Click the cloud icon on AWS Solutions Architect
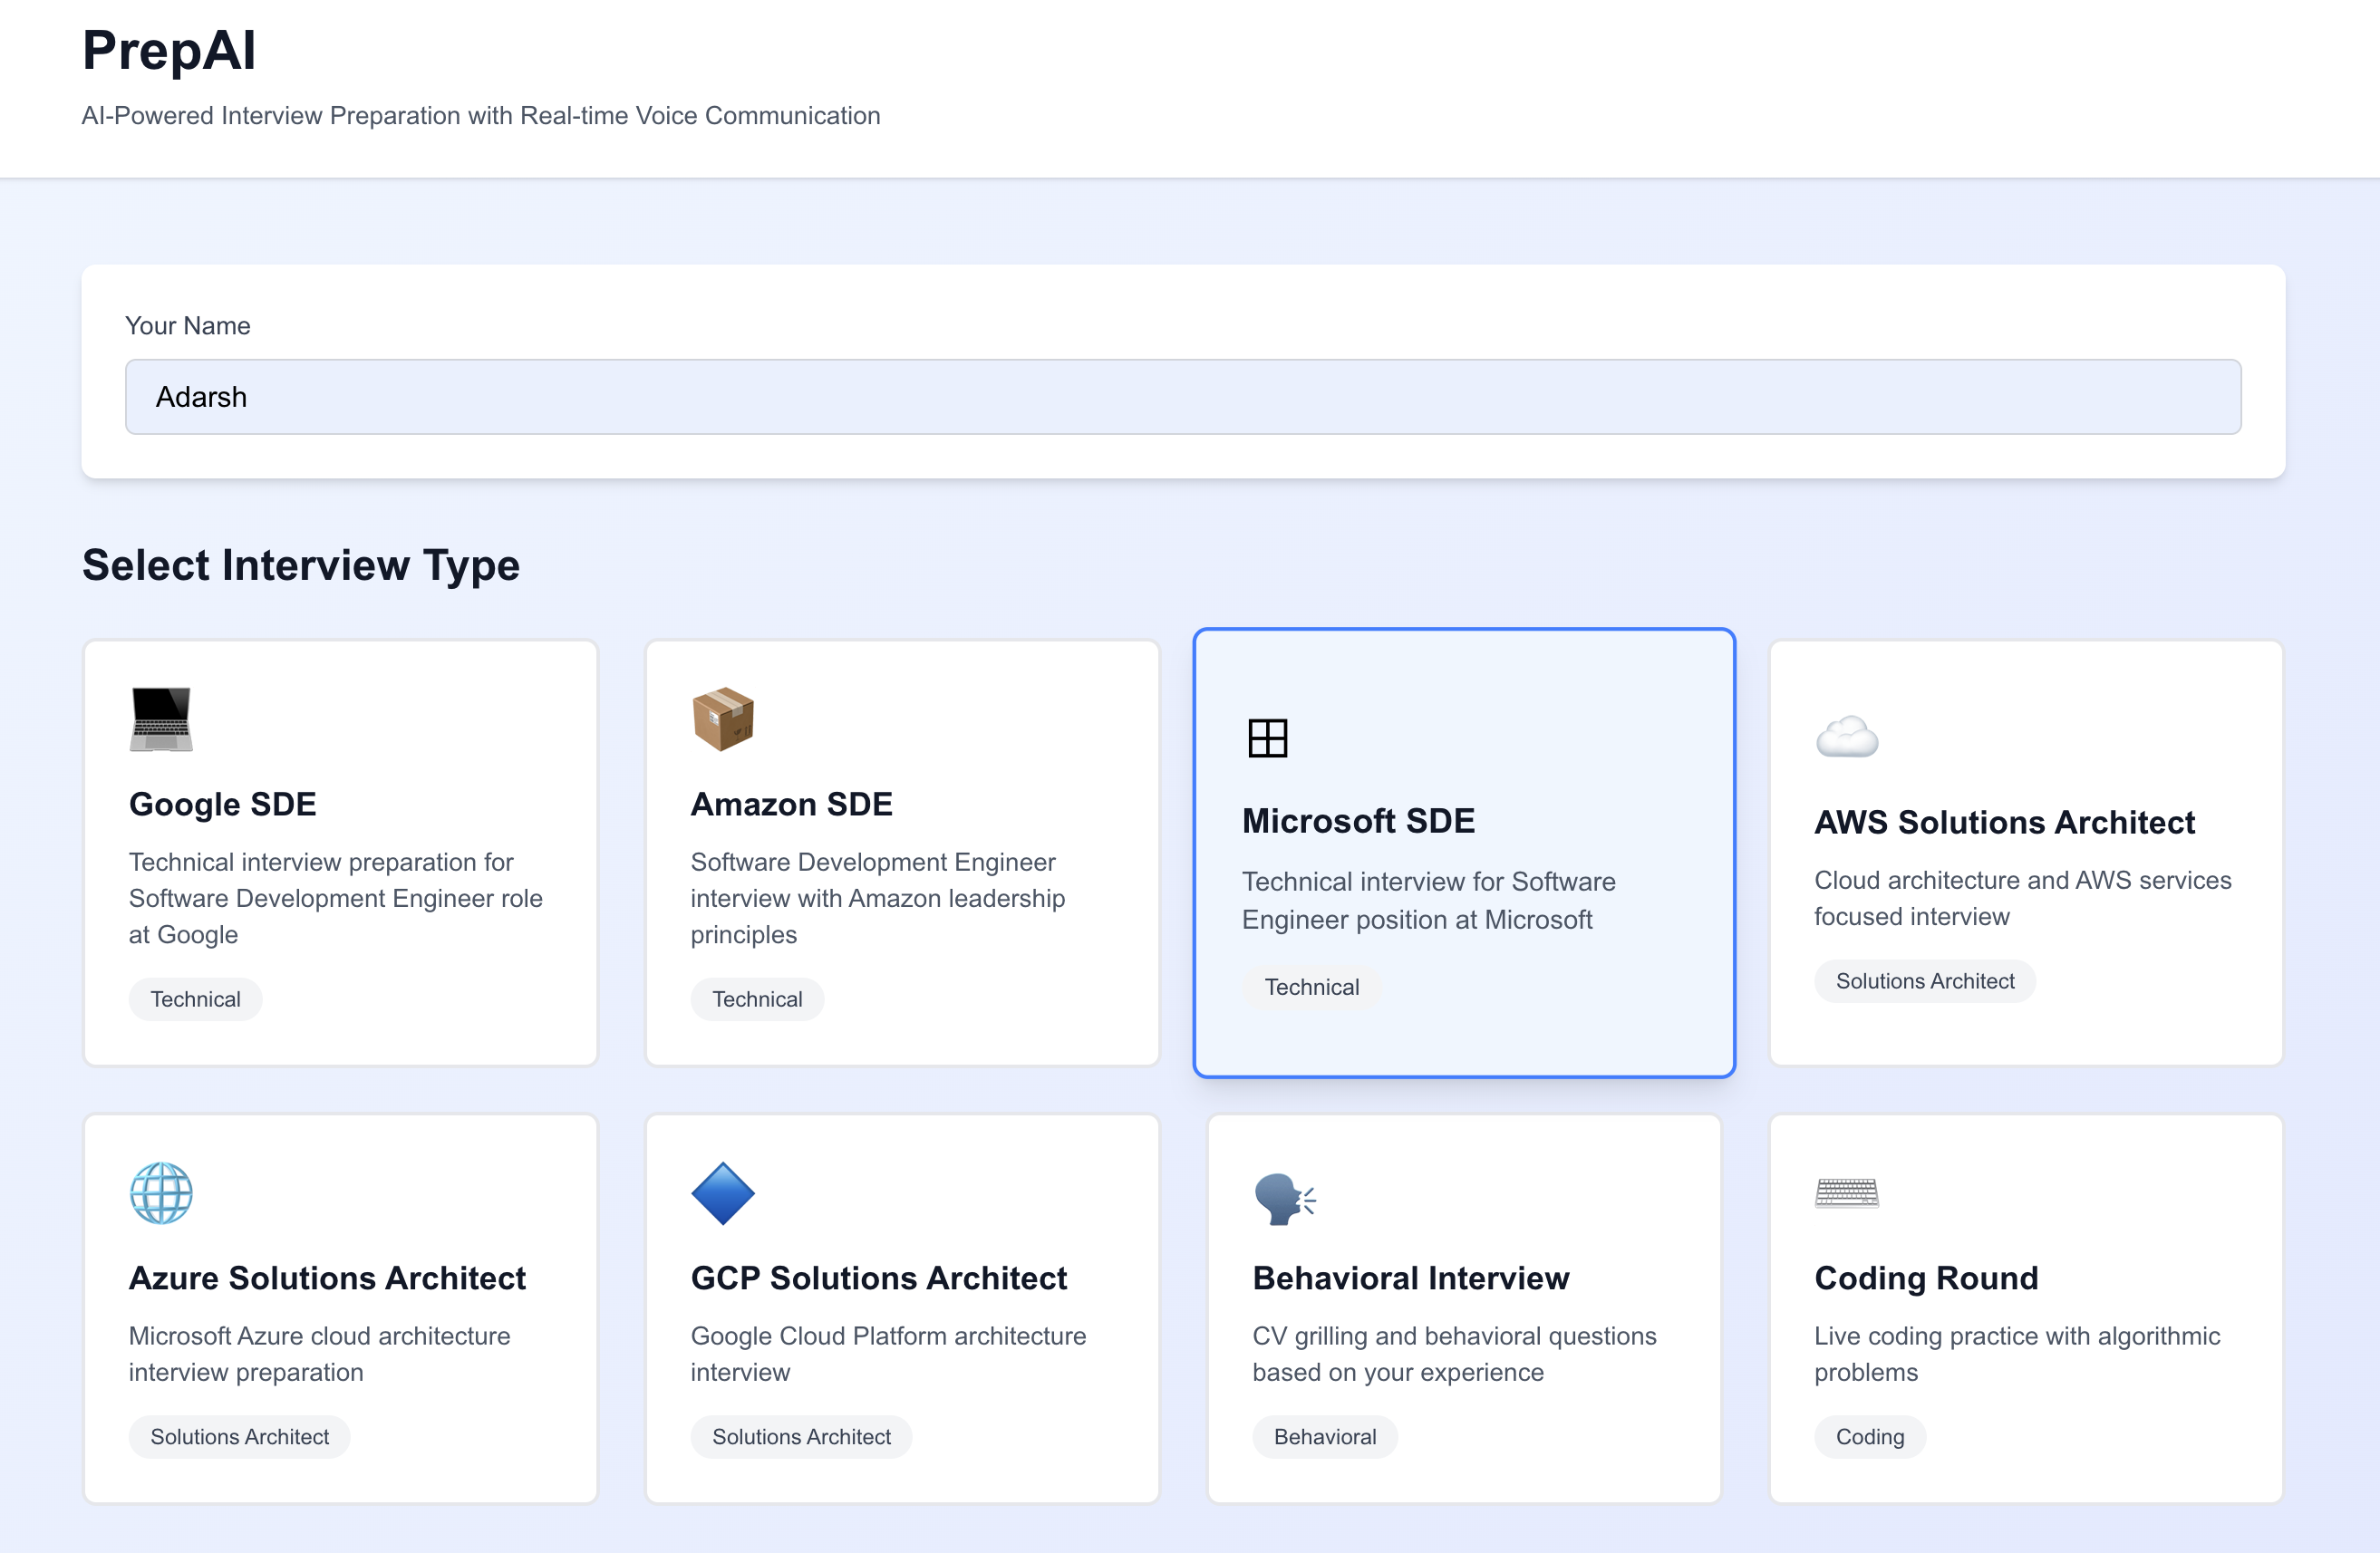Viewport: 2380px width, 1553px height. (x=1846, y=738)
